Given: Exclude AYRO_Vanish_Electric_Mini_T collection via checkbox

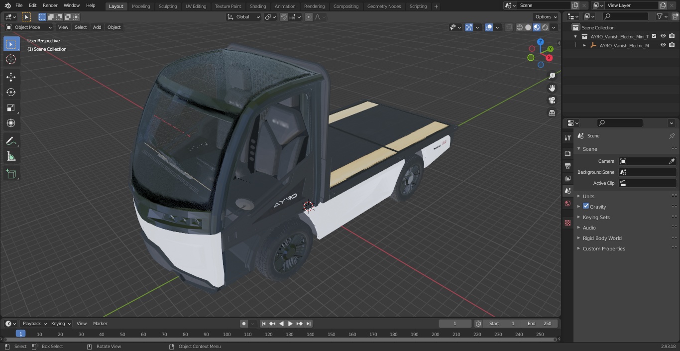Looking at the screenshot, I should (x=654, y=36).
